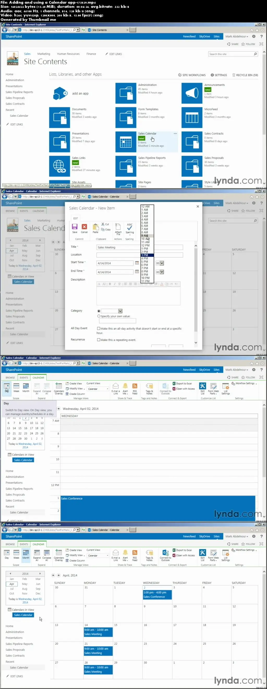The height and width of the screenshot is (689, 267).
Task: Select CALENDAR ribbon tab in month-view frame
Action: [x=38, y=544]
